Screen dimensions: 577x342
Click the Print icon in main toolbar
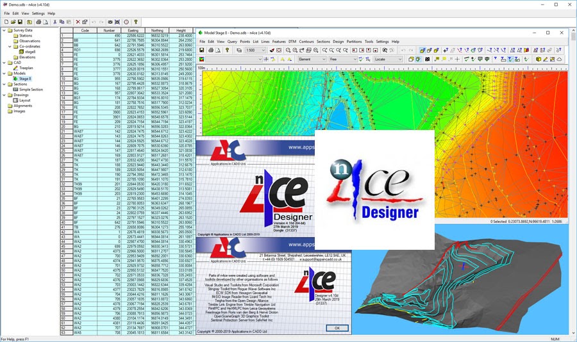tap(38, 22)
